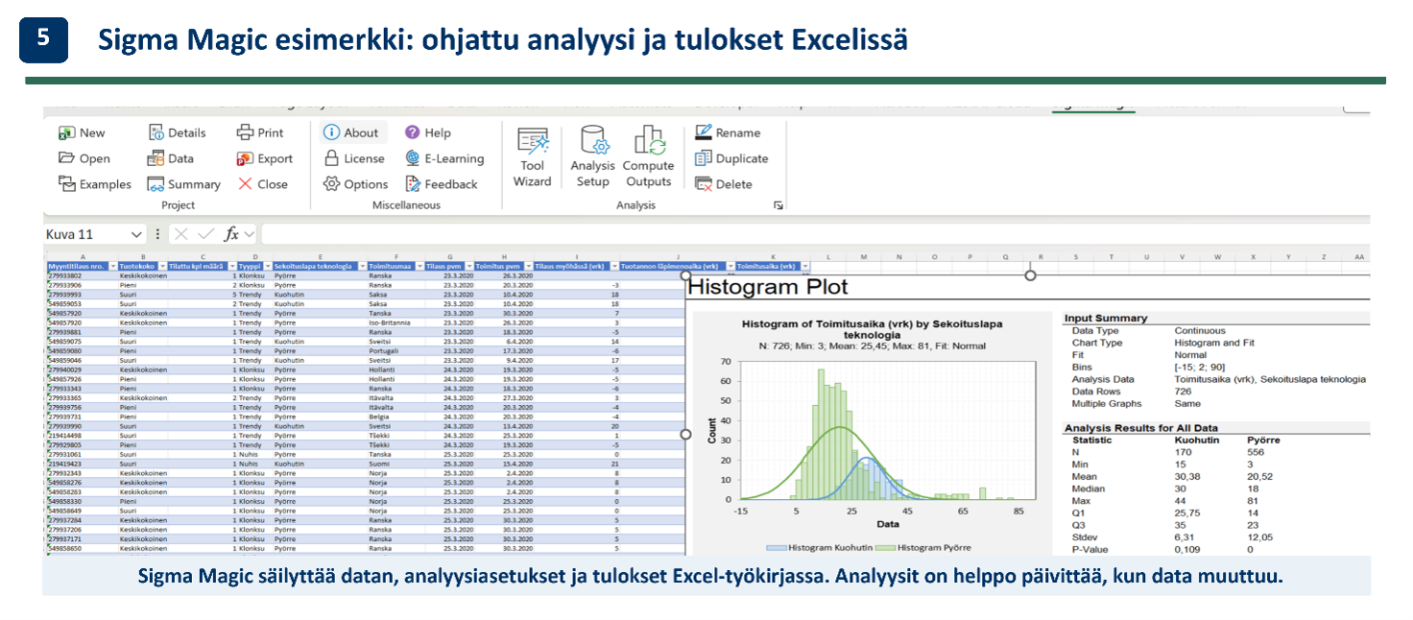Click the three-dot handle beside the Name Box
The height and width of the screenshot is (620, 1413).
pos(157,234)
